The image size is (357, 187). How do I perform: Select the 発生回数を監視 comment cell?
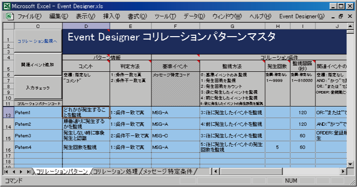pyautogui.click(x=86, y=147)
